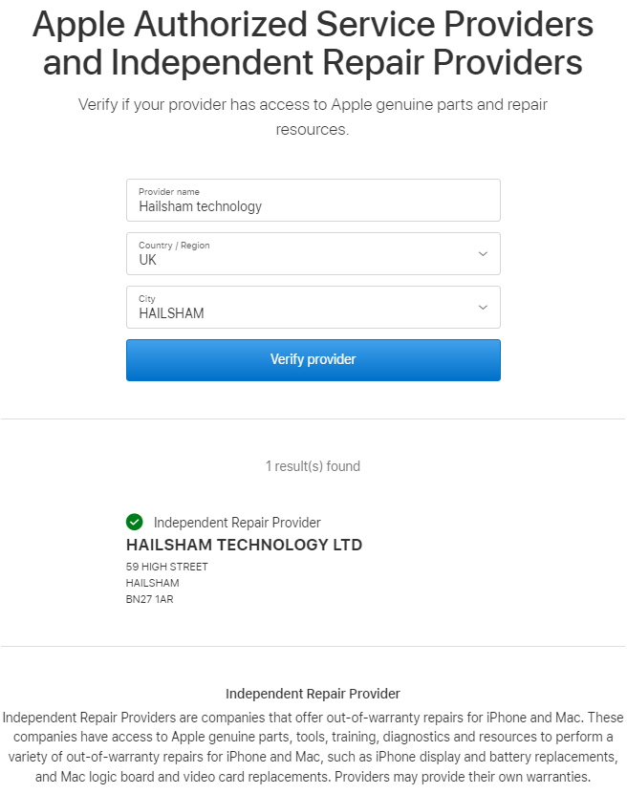
Task: Click the HAILSHAM value in City field
Action: click(172, 313)
